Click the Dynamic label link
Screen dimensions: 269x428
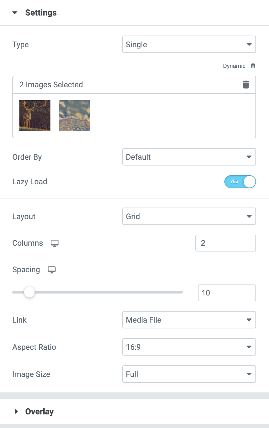tap(234, 66)
